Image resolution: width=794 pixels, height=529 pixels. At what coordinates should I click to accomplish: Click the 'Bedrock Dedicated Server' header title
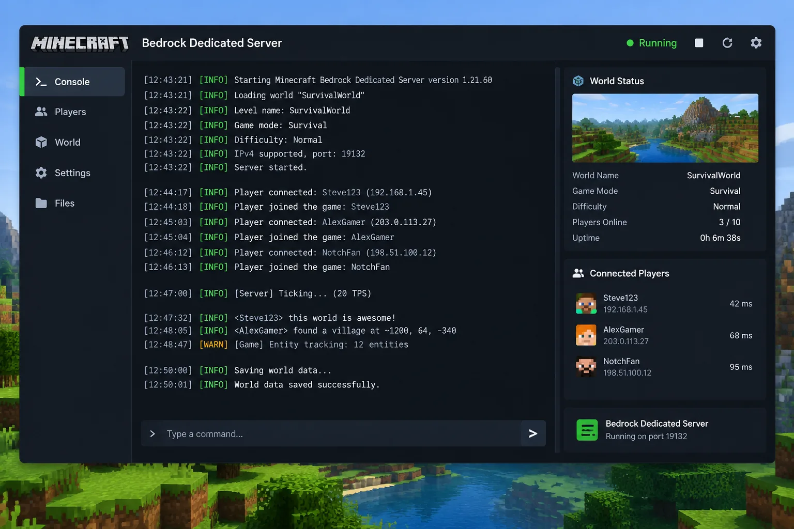[x=212, y=43]
